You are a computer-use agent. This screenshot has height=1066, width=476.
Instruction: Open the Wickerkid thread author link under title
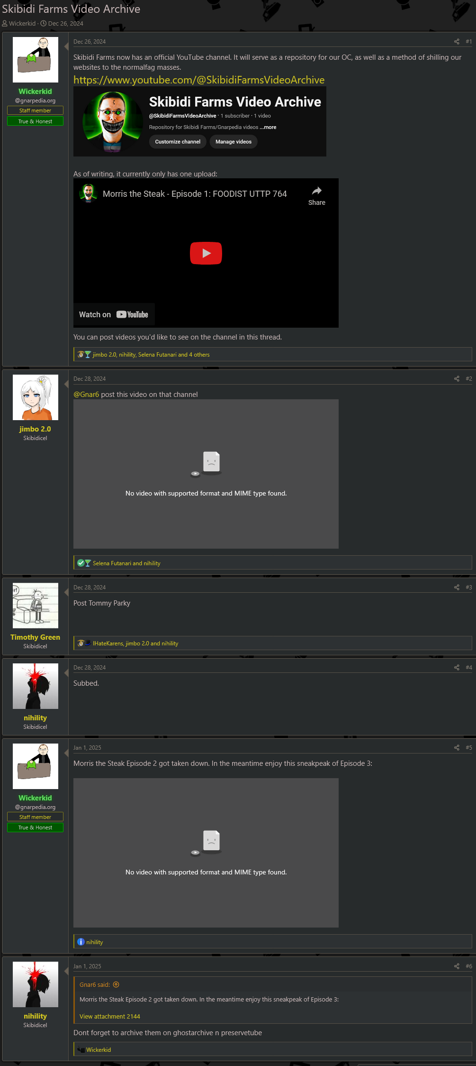click(22, 24)
